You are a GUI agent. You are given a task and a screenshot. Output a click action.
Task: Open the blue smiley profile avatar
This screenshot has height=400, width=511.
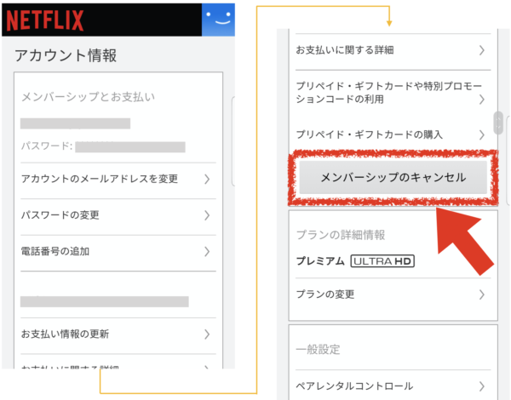[x=218, y=20]
